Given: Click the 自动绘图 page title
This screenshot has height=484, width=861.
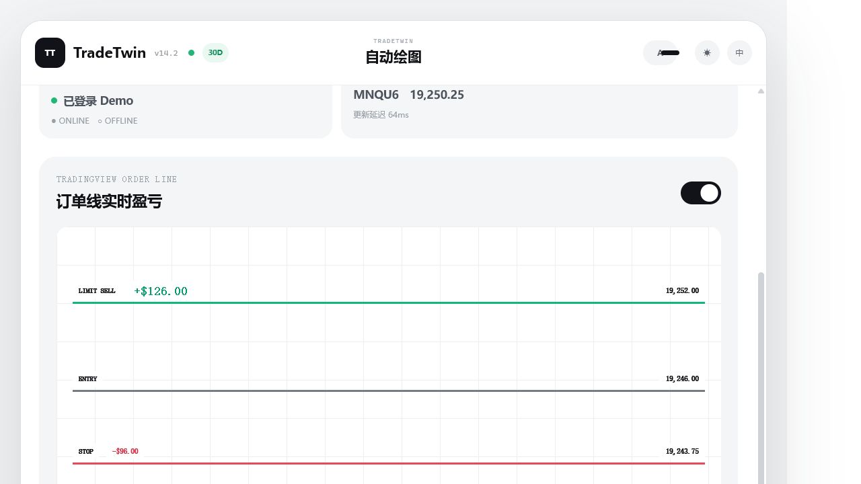Looking at the screenshot, I should 394,57.
